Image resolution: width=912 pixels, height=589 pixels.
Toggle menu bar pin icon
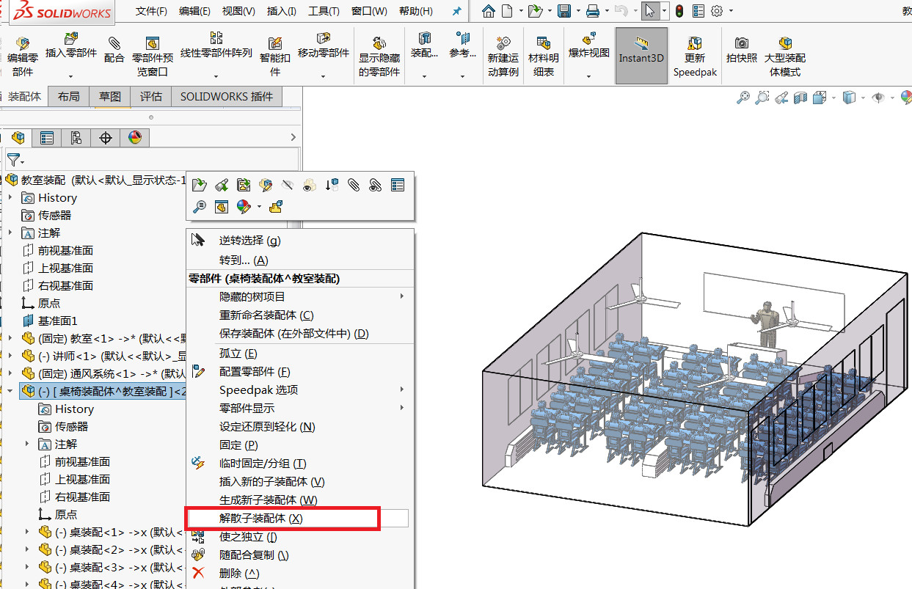click(x=457, y=11)
